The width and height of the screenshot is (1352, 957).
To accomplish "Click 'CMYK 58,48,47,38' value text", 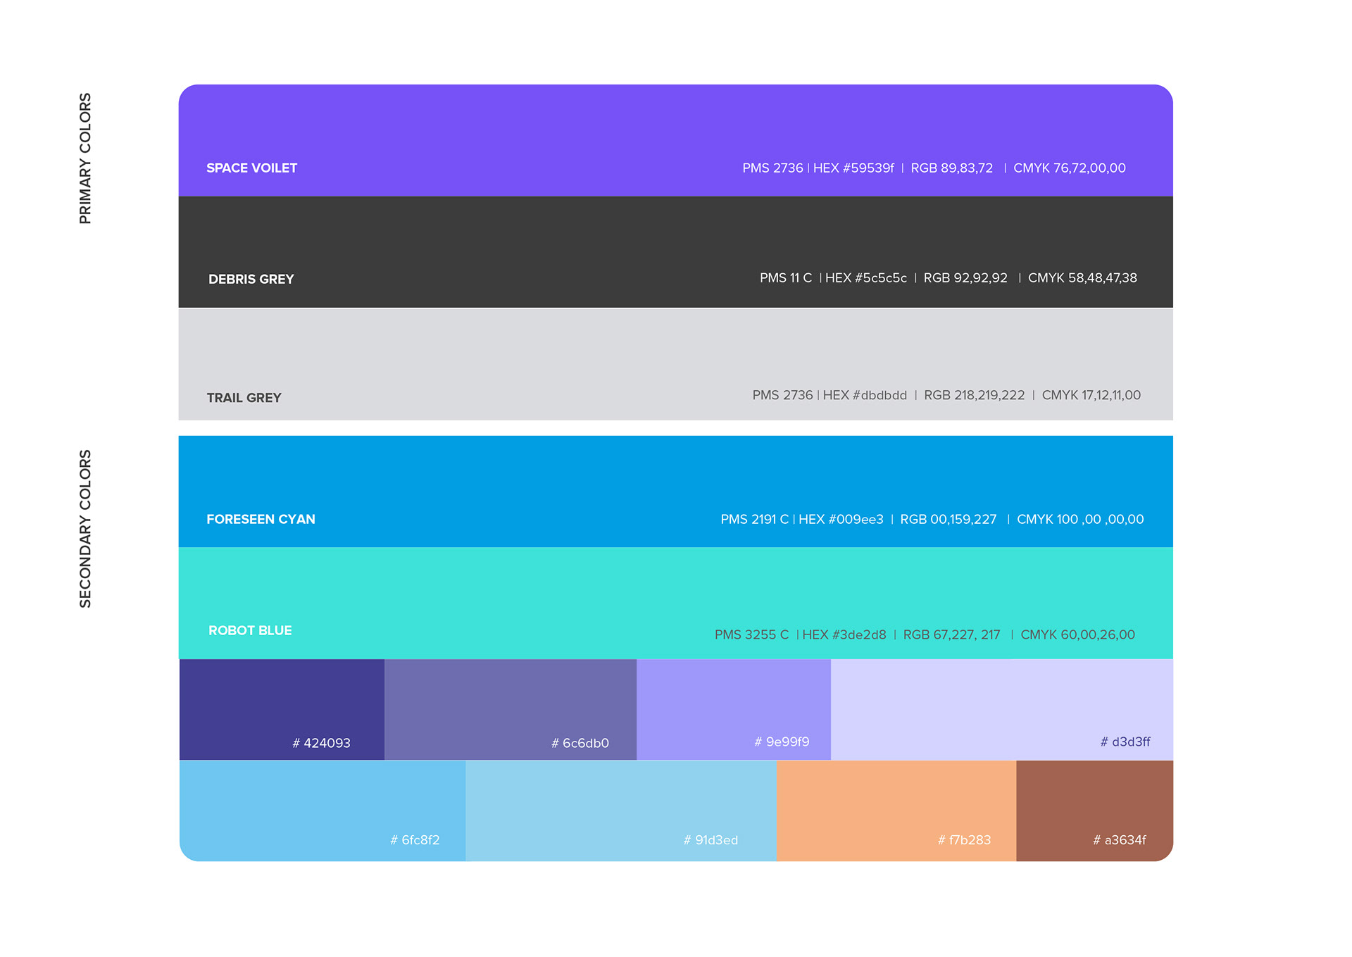I will (1082, 278).
